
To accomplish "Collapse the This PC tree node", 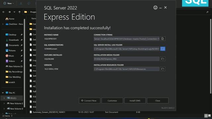I will (x=3, y=93).
